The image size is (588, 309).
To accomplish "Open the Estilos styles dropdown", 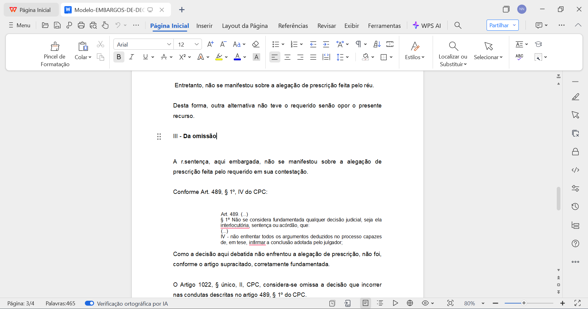I will click(415, 57).
